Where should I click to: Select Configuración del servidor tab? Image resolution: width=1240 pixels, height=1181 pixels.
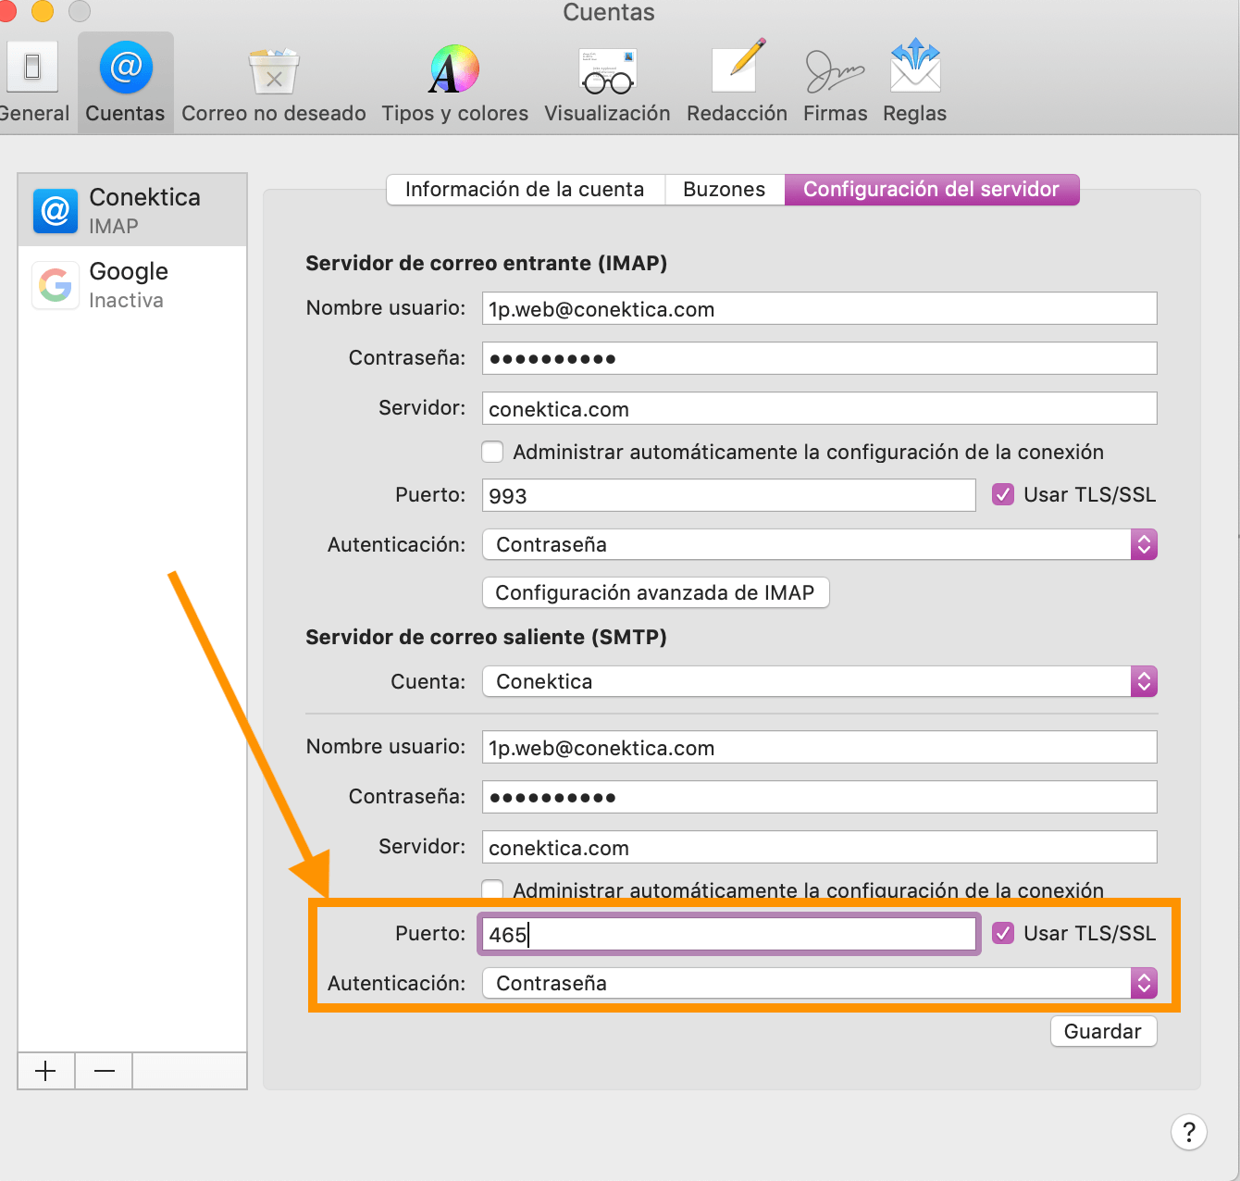[x=931, y=190]
